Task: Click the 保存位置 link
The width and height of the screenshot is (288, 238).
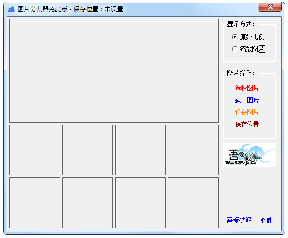Action: [x=247, y=124]
